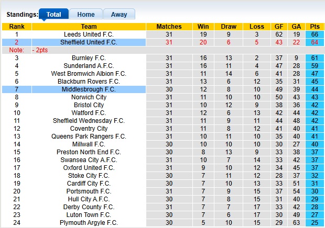Click the Pts column header
The width and height of the screenshot is (325, 228).
pos(315,27)
